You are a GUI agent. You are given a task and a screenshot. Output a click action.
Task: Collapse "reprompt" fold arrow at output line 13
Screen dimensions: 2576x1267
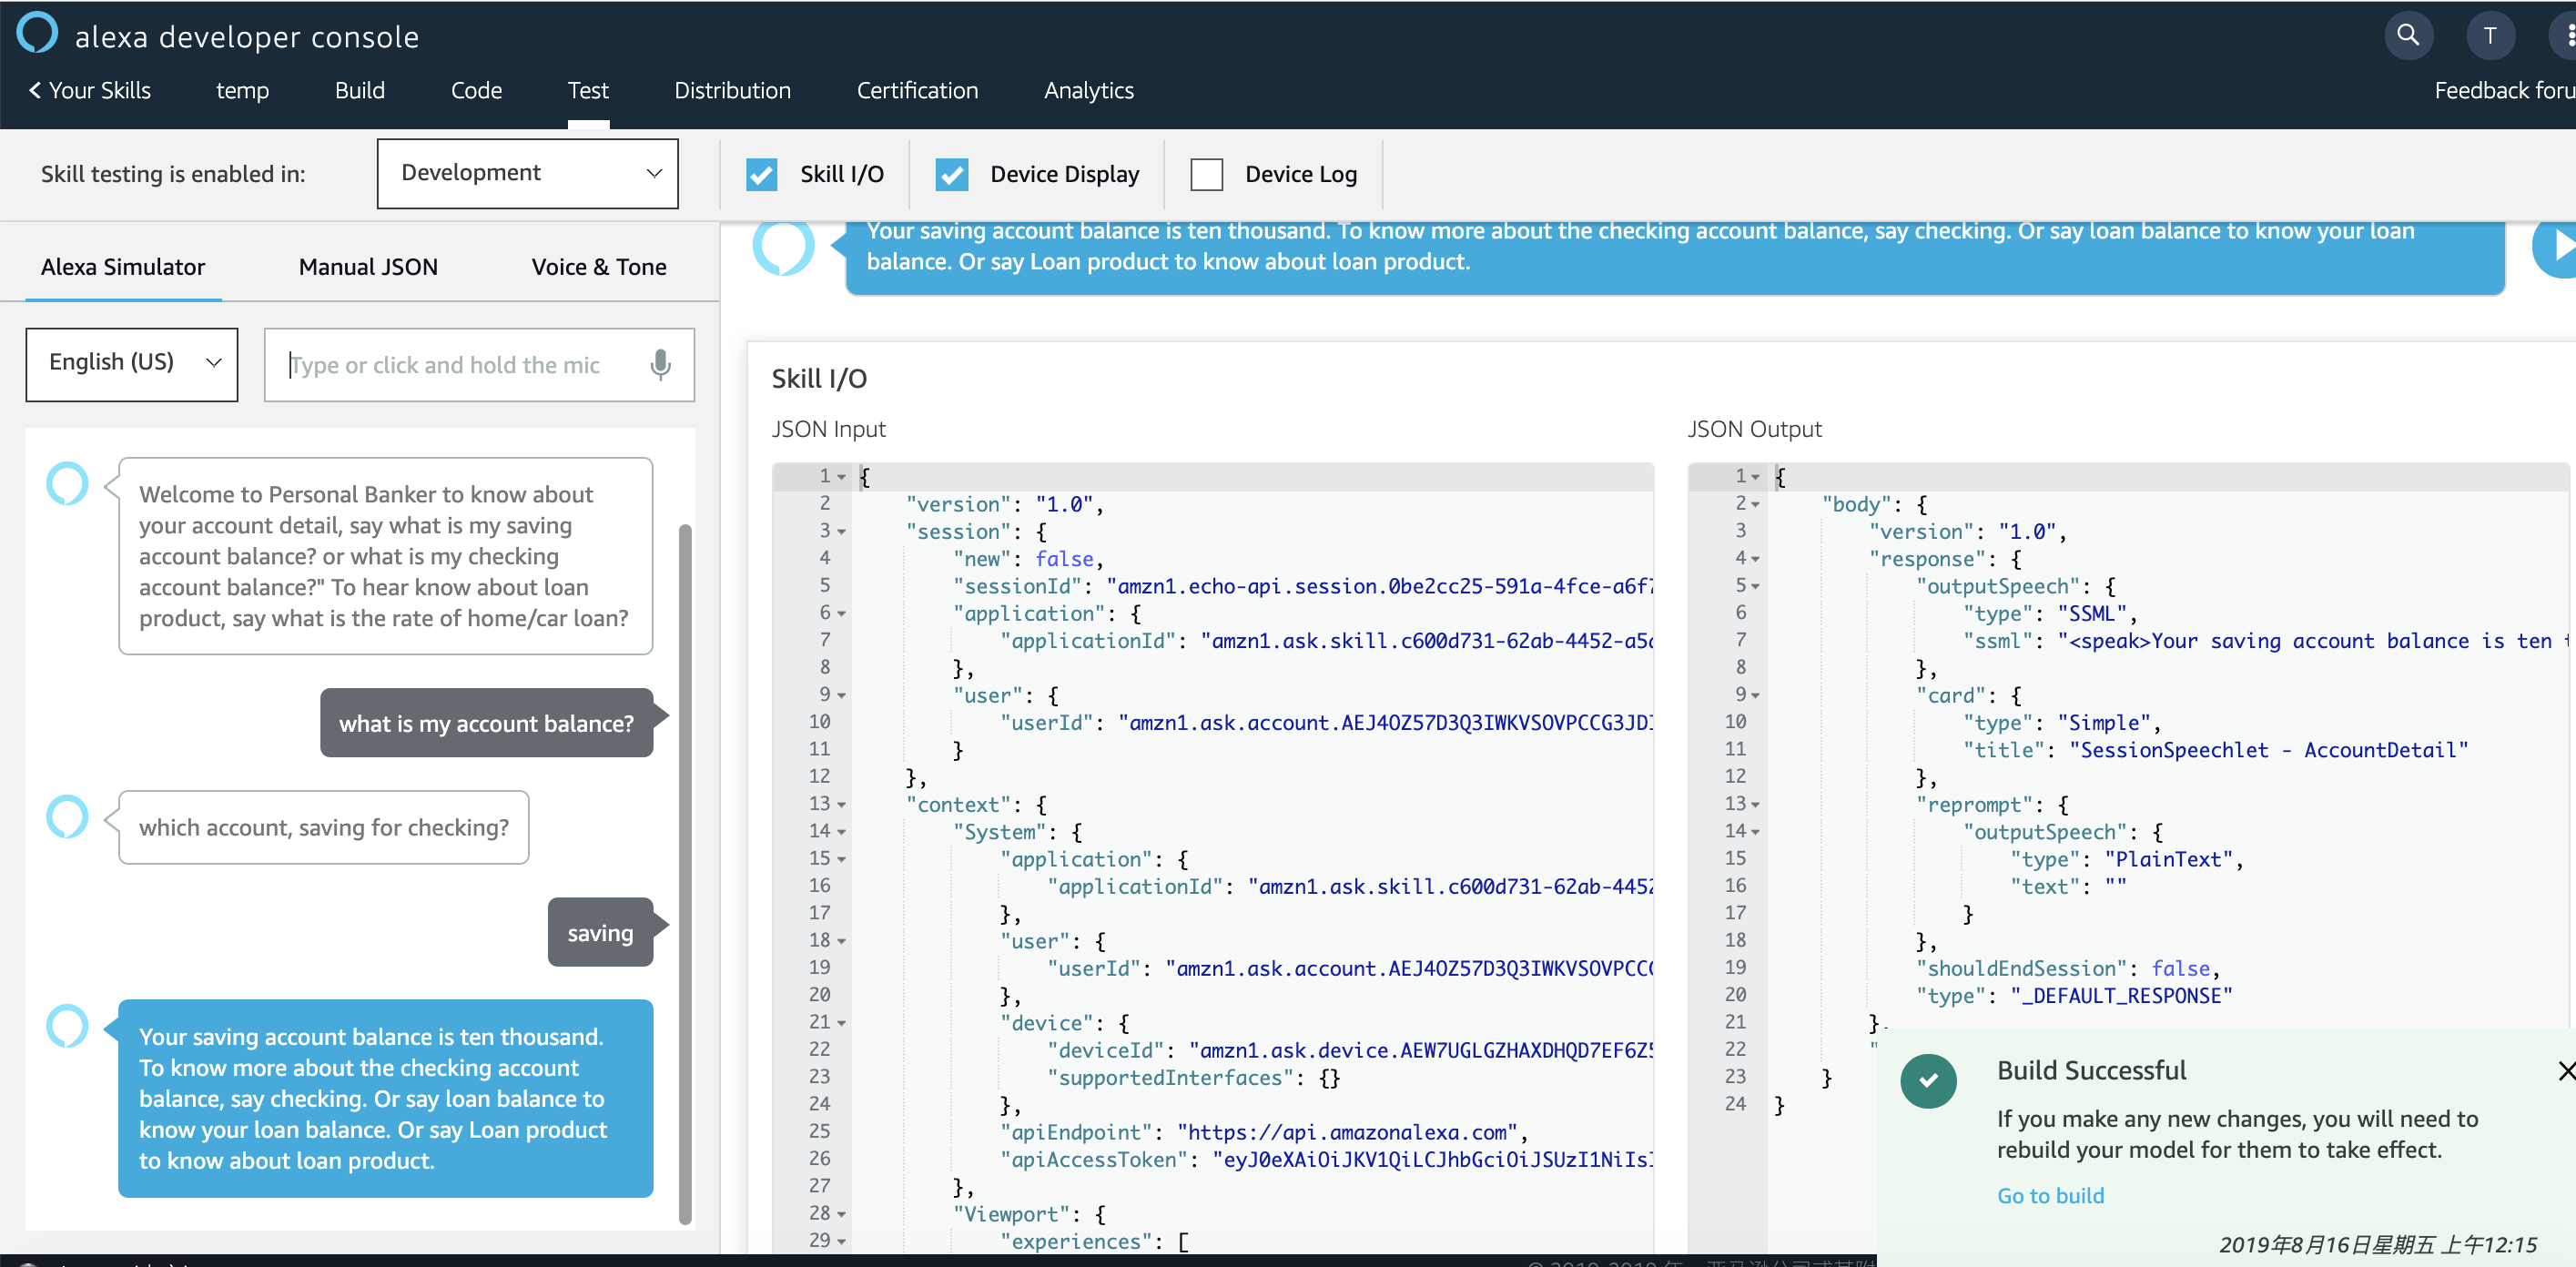pos(1756,805)
